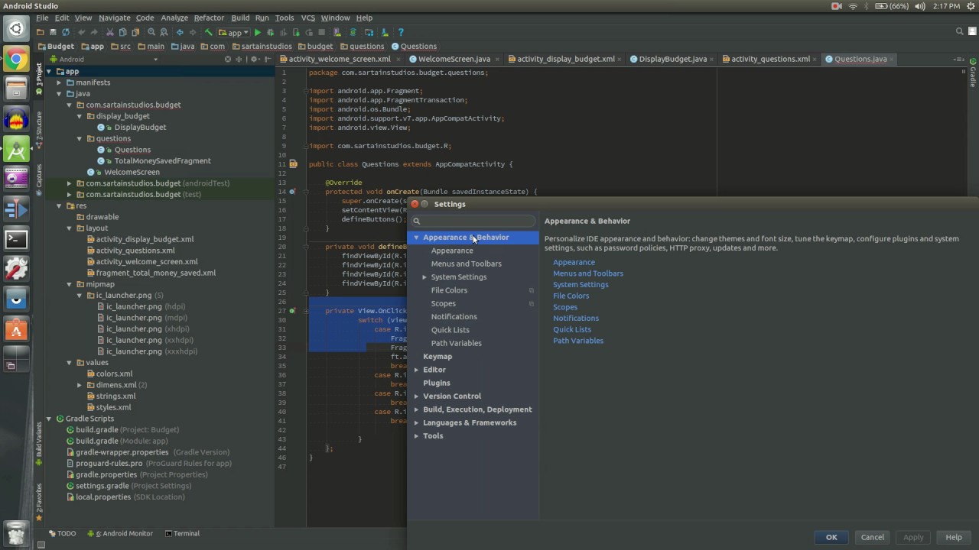Click the Cut scissors icon in toolbar
Viewport: 979px width, 550px height.
pyautogui.click(x=110, y=32)
